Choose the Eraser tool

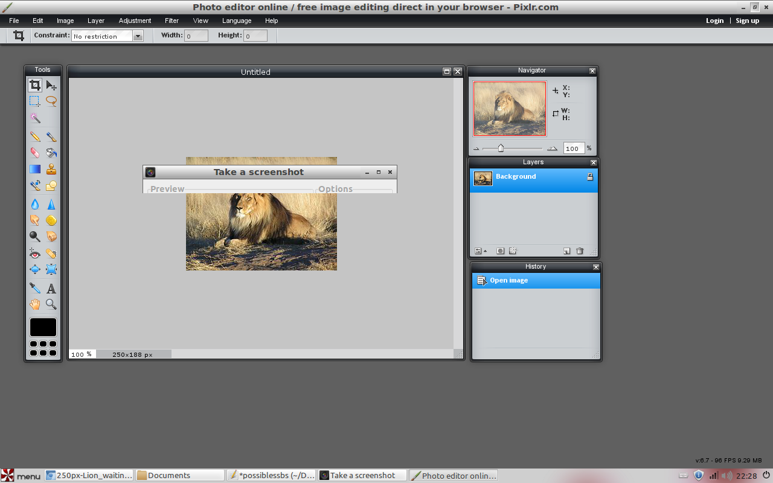pos(35,153)
